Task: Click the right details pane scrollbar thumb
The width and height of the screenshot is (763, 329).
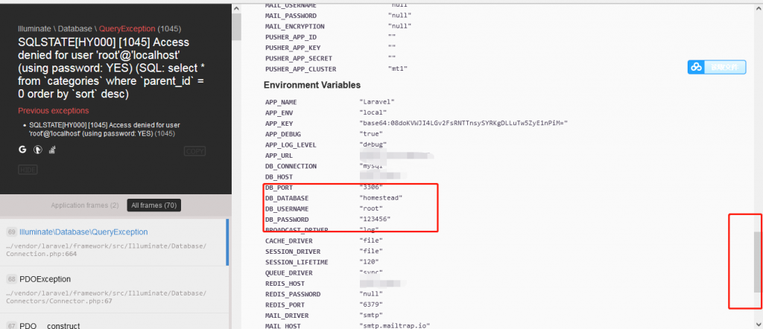Action: point(758,261)
